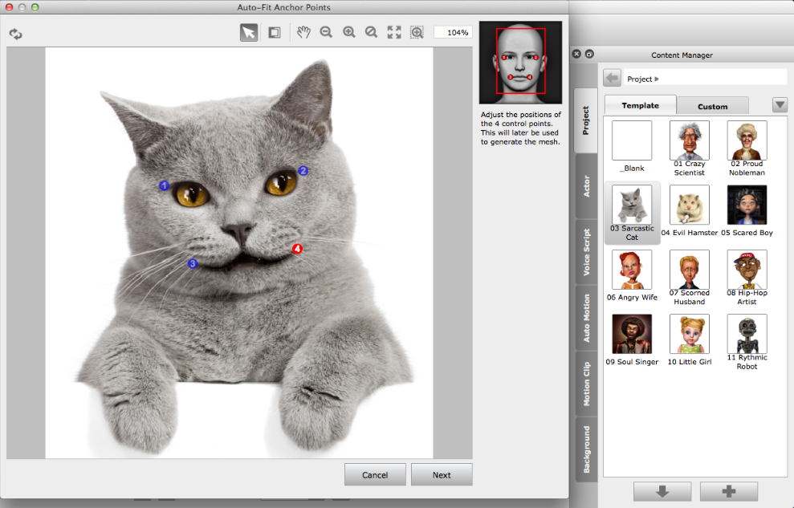Viewport: 794px width, 508px height.
Task: Select the arrow pointer tool
Action: click(x=249, y=33)
